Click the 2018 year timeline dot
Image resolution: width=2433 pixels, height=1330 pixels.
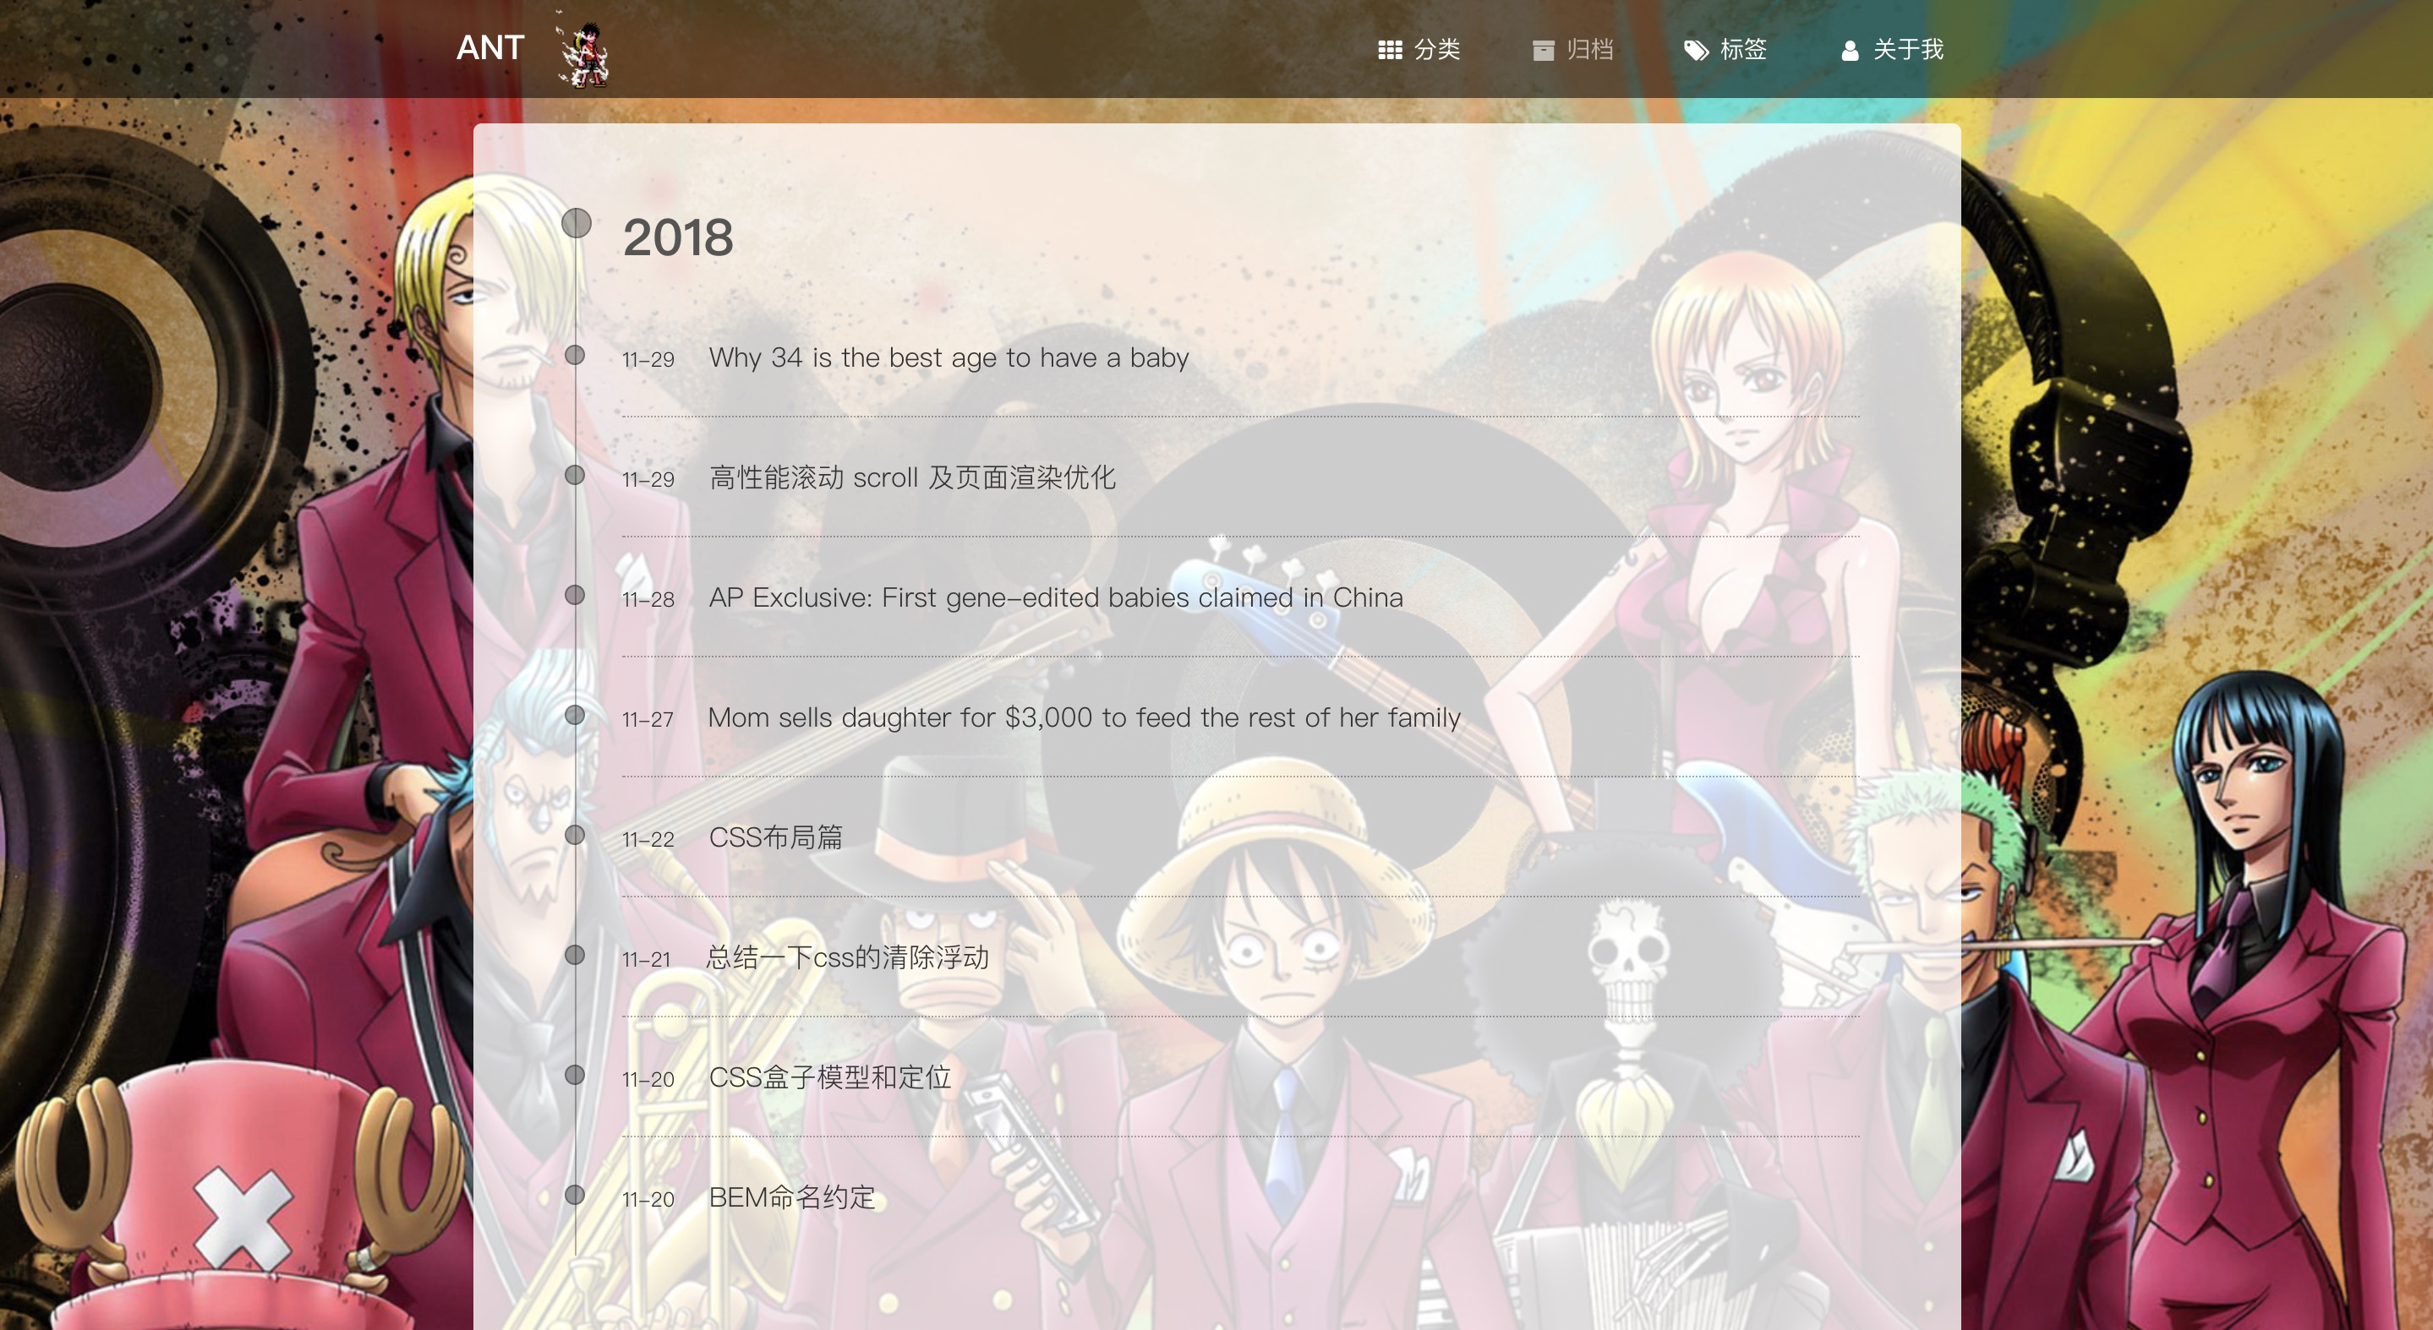tap(577, 224)
